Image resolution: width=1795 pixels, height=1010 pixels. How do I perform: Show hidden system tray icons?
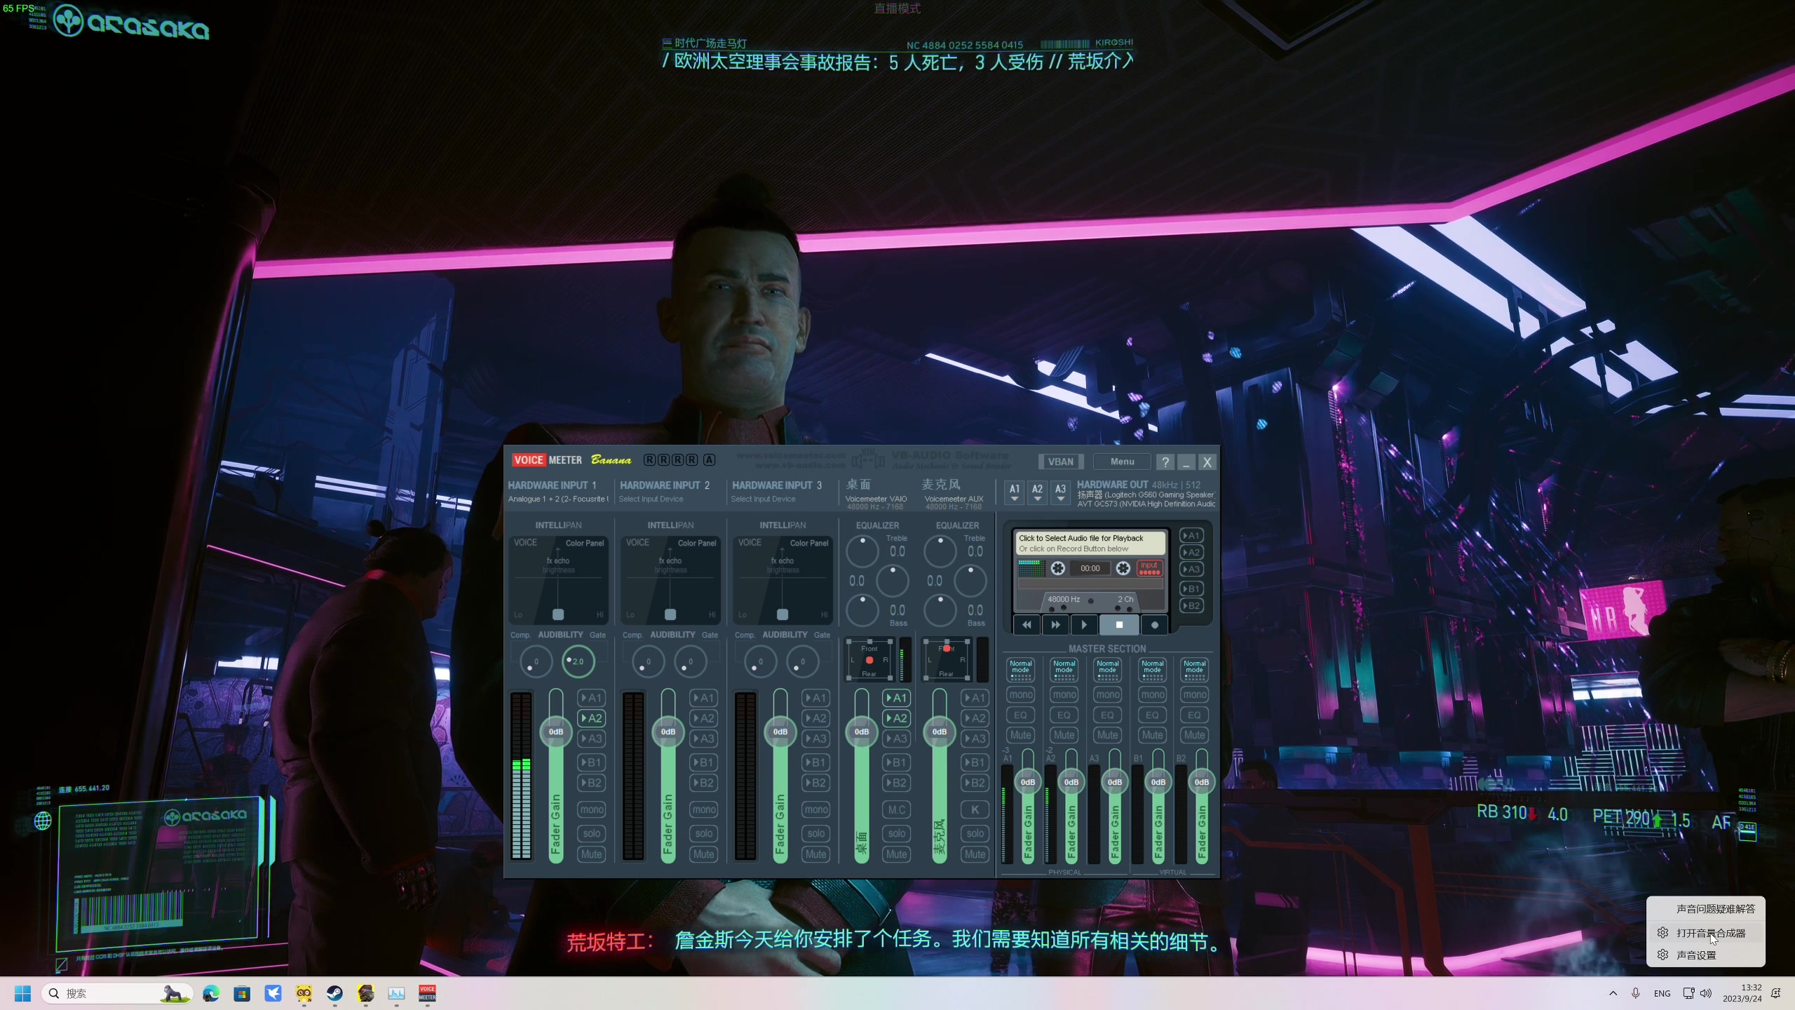1613,993
